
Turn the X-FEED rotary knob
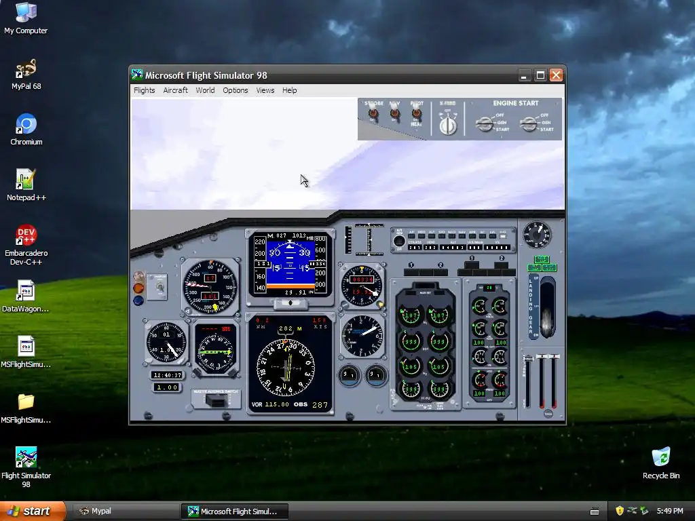[448, 125]
